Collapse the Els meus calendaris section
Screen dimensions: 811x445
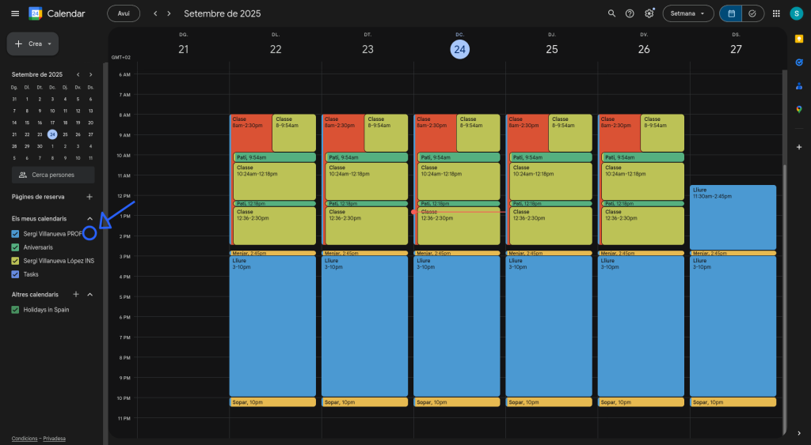coord(89,218)
